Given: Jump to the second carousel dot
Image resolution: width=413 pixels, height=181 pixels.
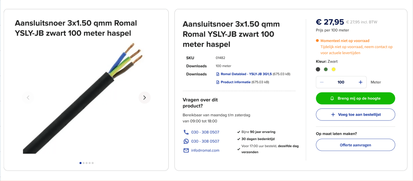Looking at the screenshot, I should [84, 163].
